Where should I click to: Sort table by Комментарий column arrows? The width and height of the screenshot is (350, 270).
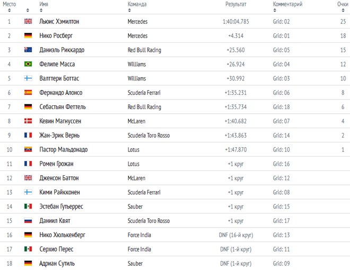pyautogui.click(x=275, y=10)
